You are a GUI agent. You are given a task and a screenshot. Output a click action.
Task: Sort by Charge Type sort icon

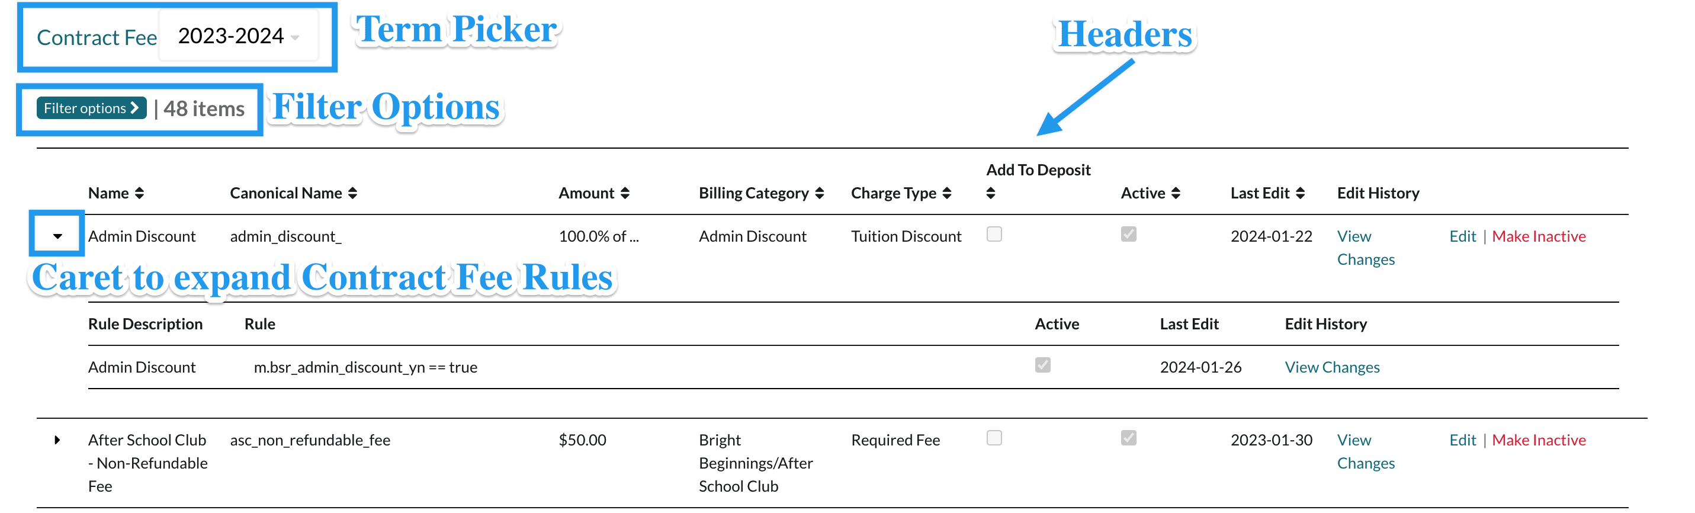[x=947, y=193]
